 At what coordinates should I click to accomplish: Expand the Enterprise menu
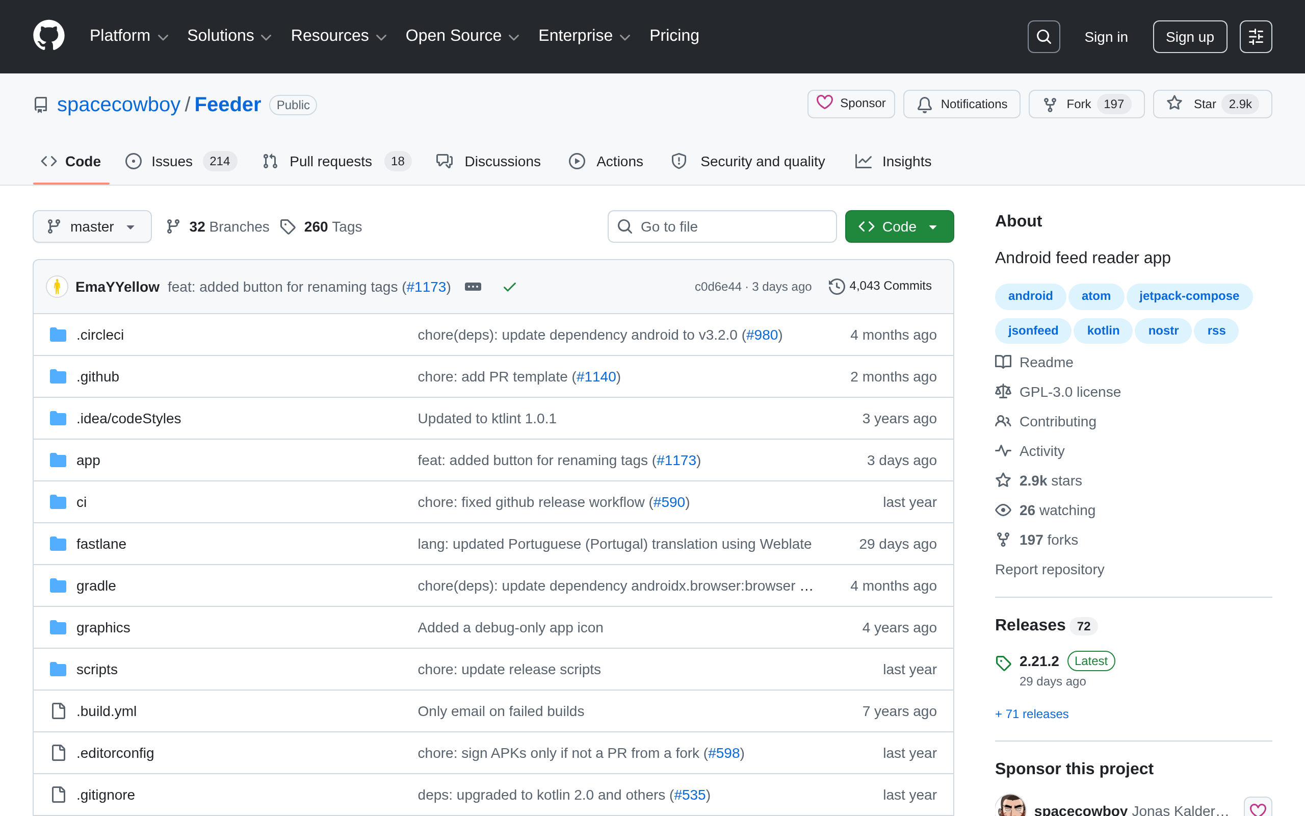pyautogui.click(x=584, y=36)
